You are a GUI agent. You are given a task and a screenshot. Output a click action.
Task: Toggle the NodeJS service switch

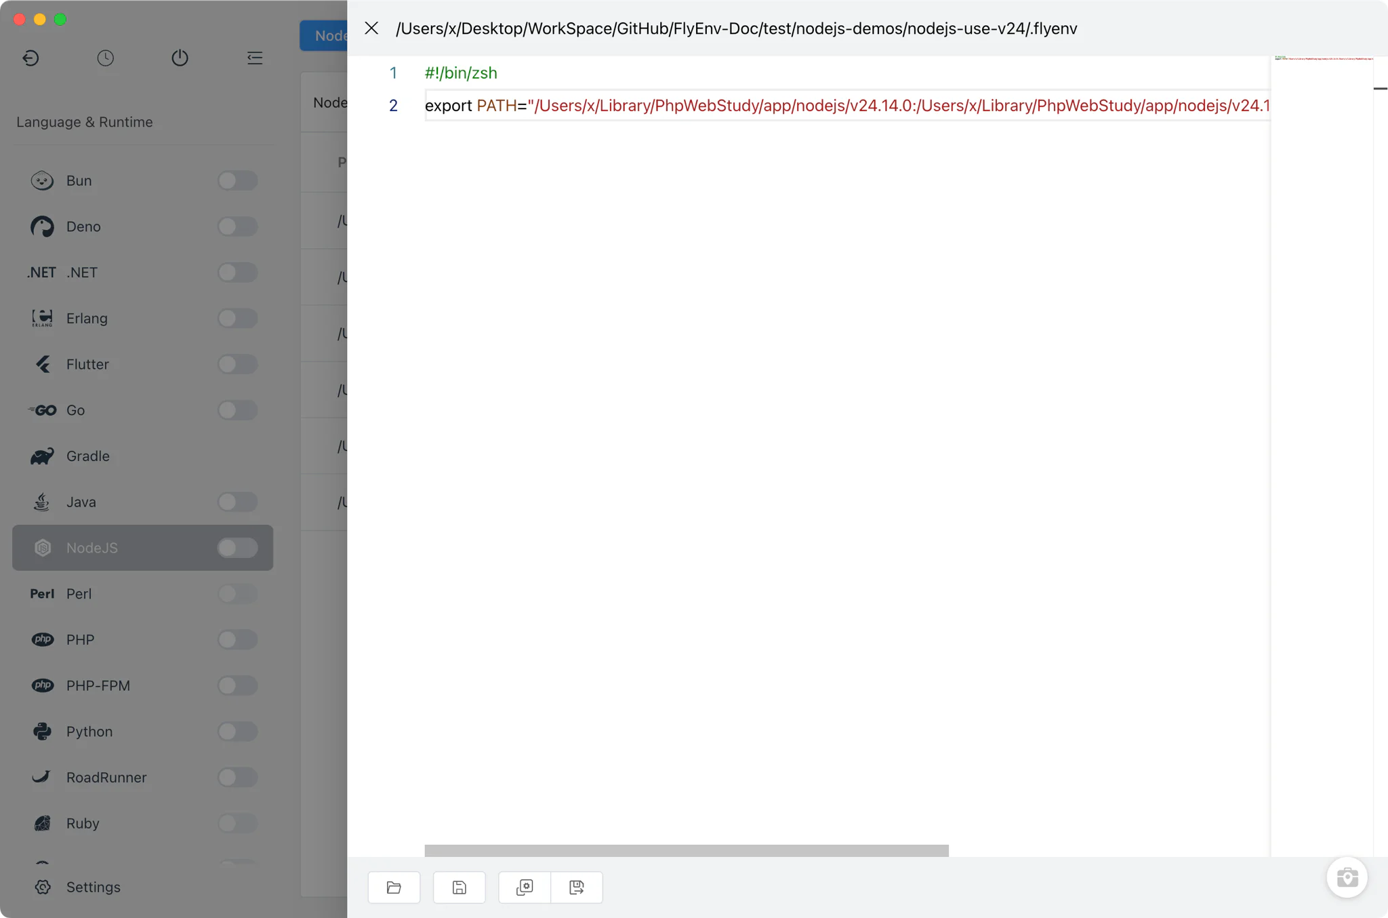point(237,548)
